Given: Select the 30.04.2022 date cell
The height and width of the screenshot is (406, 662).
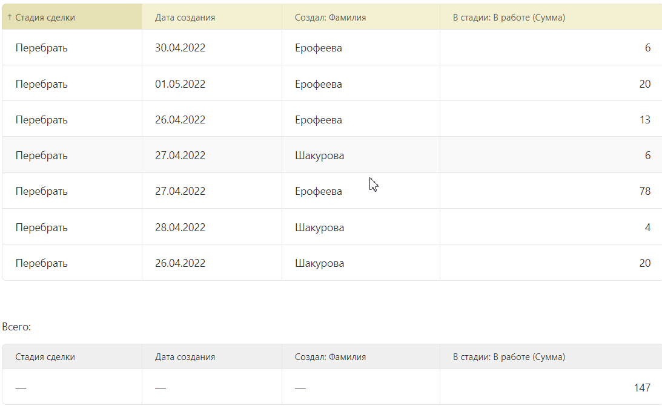Looking at the screenshot, I should pos(180,48).
